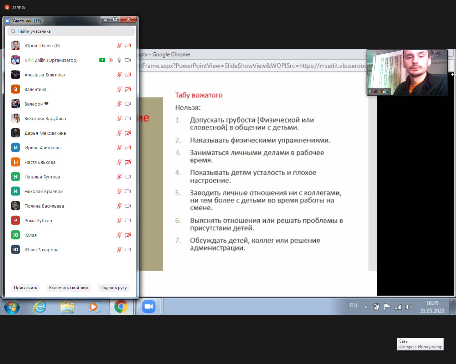Click the muted mic icon for Юлия Захарова
The height and width of the screenshot is (364, 456).
click(x=119, y=250)
